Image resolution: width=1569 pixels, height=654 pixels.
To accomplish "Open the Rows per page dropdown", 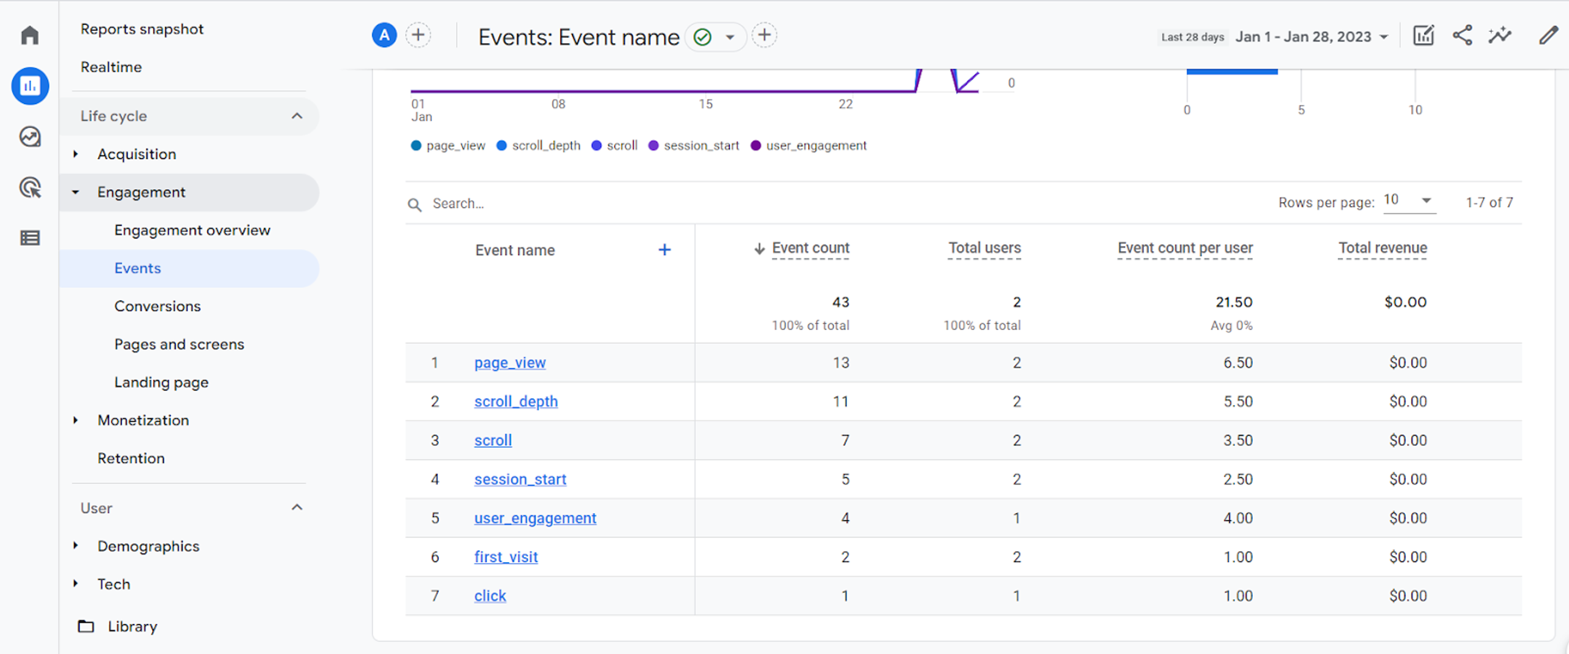I will (1409, 201).
